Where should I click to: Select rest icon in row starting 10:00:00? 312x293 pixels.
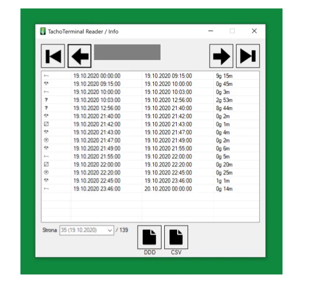pos(46,92)
